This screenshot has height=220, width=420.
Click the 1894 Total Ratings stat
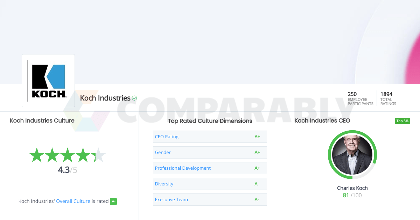click(388, 98)
